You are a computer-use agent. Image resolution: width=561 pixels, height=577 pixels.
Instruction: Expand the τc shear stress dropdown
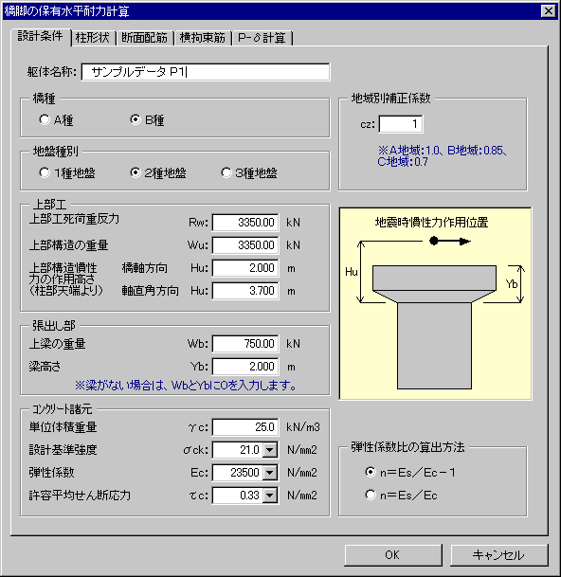coord(270,496)
